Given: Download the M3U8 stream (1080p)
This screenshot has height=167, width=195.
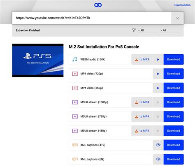Looking at the screenshot, I should pyautogui.click(x=174, y=102).
